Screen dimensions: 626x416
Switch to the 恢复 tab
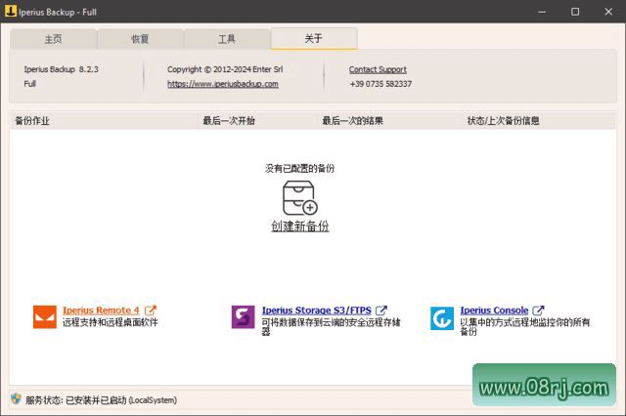click(x=140, y=39)
